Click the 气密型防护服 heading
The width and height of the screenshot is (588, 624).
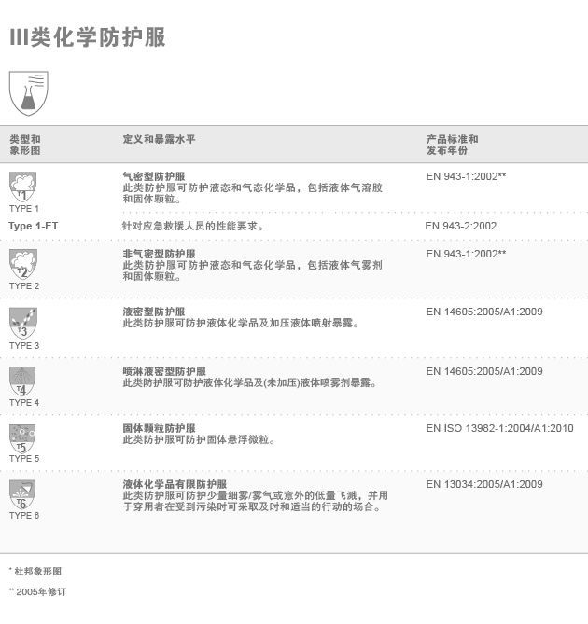coord(153,175)
